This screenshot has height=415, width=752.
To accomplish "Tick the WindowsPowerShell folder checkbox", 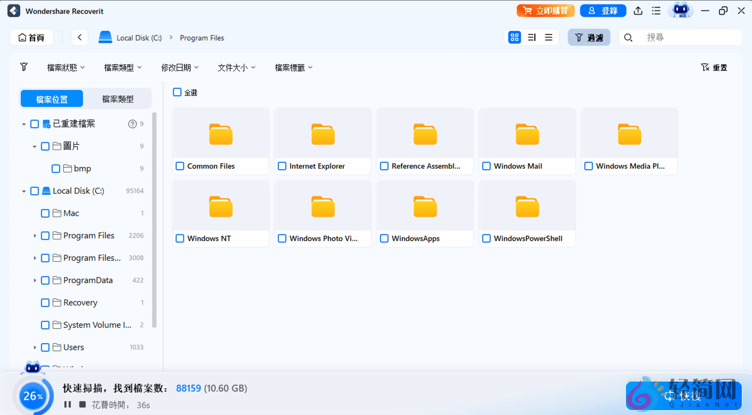I will [486, 238].
